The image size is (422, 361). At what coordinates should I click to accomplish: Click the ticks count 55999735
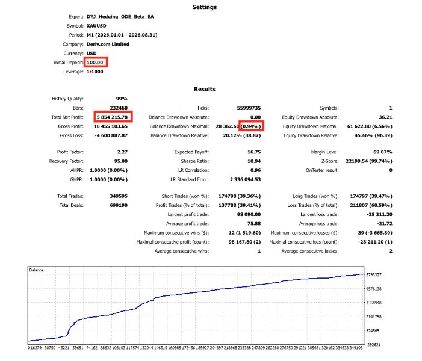[249, 108]
